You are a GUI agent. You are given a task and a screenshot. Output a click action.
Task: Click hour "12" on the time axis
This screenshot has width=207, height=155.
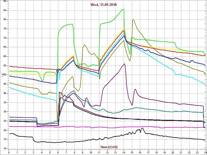[107, 153]
